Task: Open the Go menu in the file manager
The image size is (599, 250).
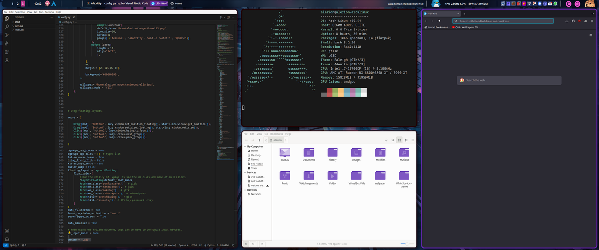Action: pos(266,134)
